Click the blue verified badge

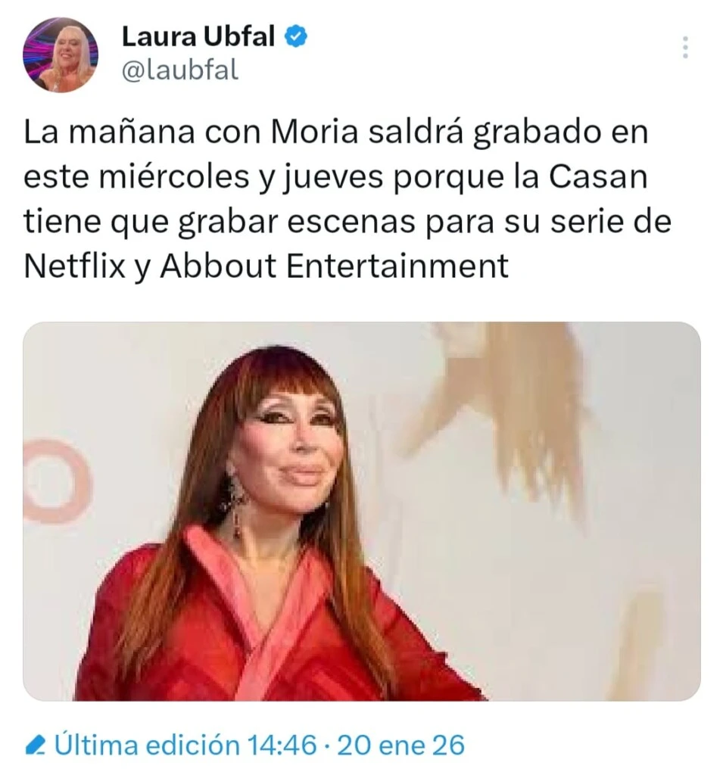296,37
